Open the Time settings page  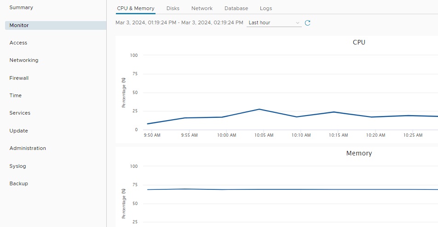click(16, 95)
